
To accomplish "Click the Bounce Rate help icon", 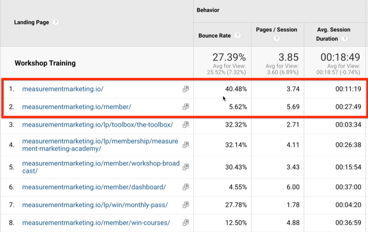I will click(237, 35).
